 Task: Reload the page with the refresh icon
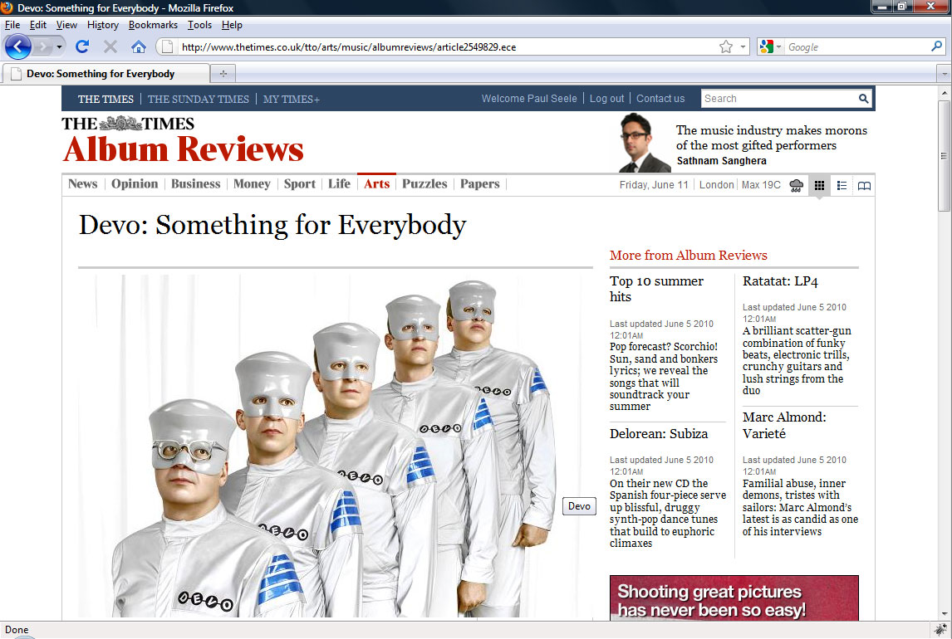tap(82, 46)
